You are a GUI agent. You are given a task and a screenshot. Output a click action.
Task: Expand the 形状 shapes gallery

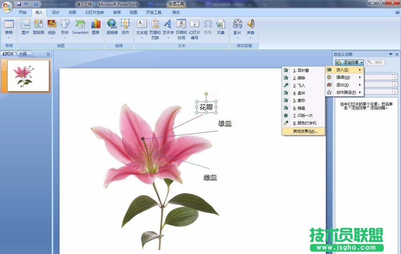point(65,27)
